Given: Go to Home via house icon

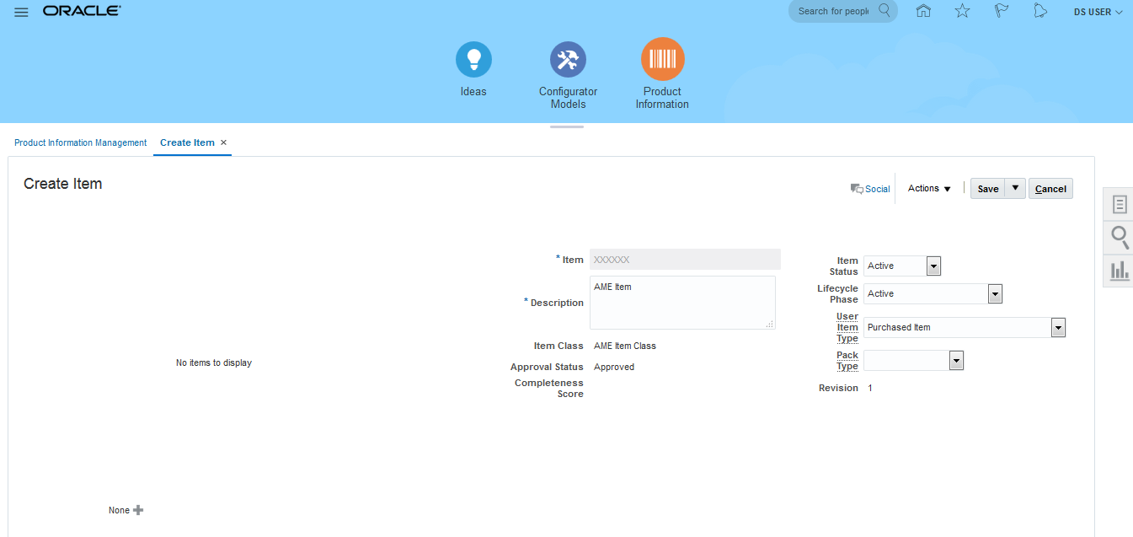Looking at the screenshot, I should (923, 11).
